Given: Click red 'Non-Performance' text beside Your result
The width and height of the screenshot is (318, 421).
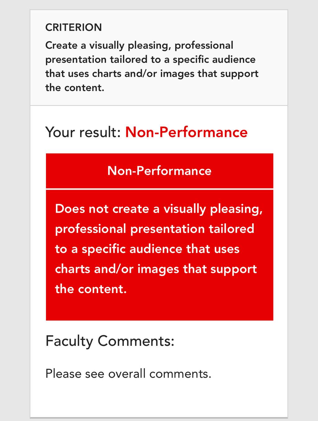Looking at the screenshot, I should (x=186, y=132).
